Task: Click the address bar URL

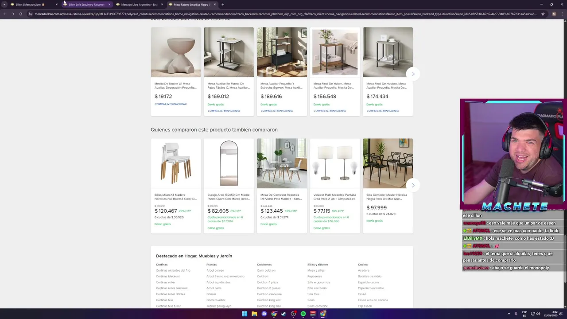Action: pyautogui.click(x=286, y=14)
